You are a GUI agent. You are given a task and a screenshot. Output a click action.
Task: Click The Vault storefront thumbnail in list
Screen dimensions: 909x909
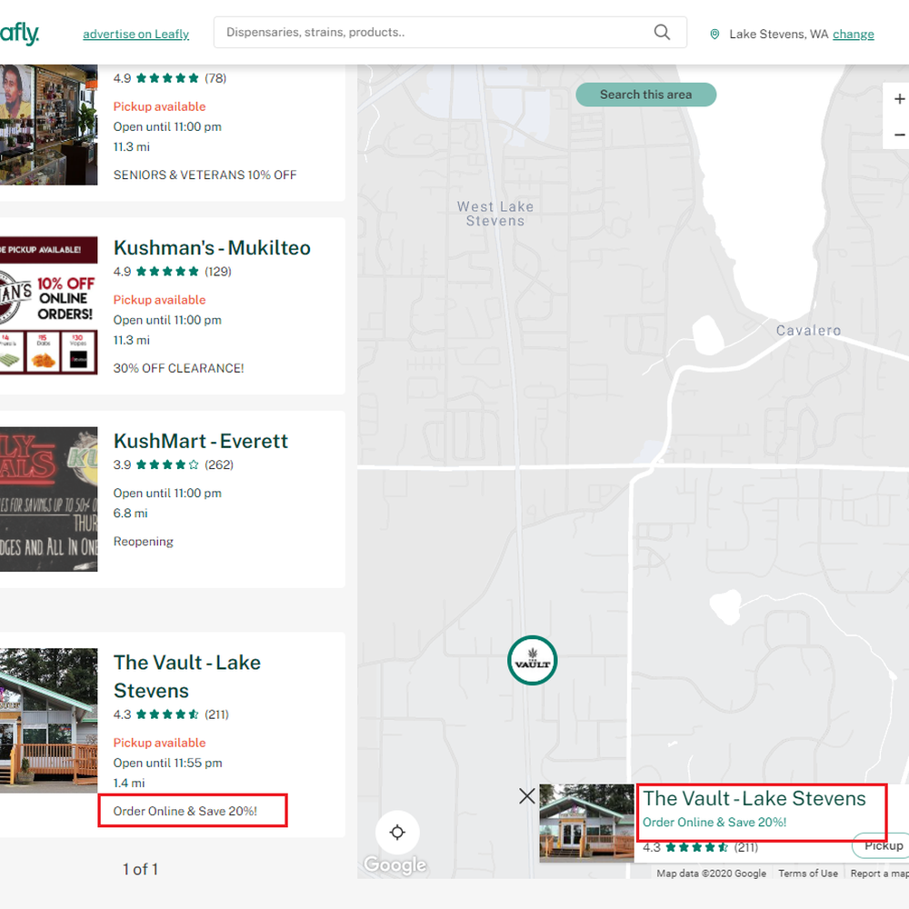tap(49, 721)
